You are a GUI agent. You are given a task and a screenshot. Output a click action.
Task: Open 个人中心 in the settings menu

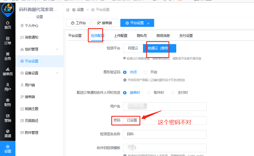[x=39, y=26]
